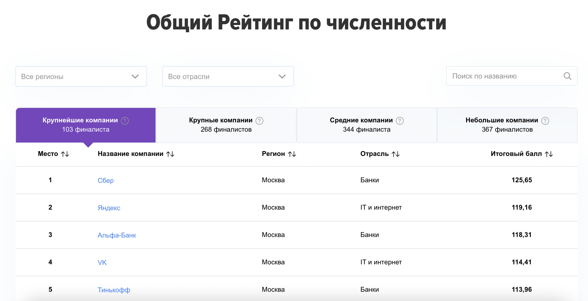Viewport: 588px width, 301px height.
Task: Switch to Крупные компании tab
Action: [x=226, y=125]
